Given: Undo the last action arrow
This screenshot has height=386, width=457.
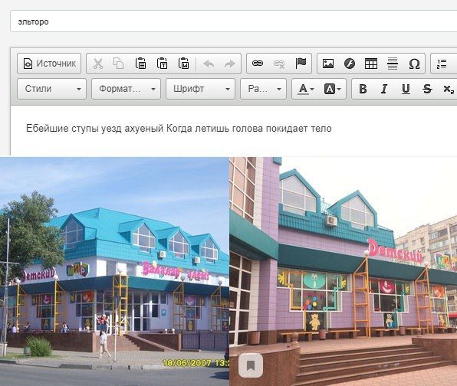Looking at the screenshot, I should tap(209, 64).
